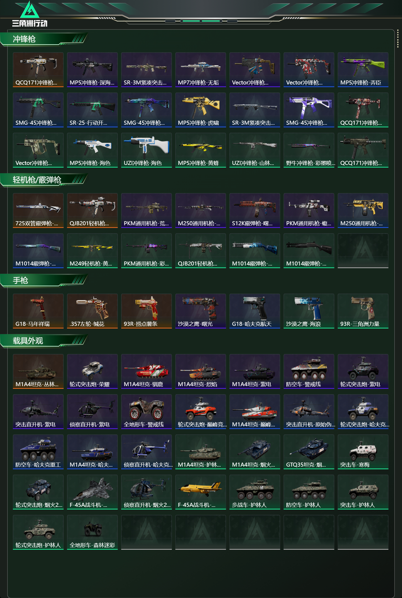Select UZI冲锋枪-海色 weapon skin
The width and height of the screenshot is (402, 598).
pyautogui.click(x=146, y=150)
